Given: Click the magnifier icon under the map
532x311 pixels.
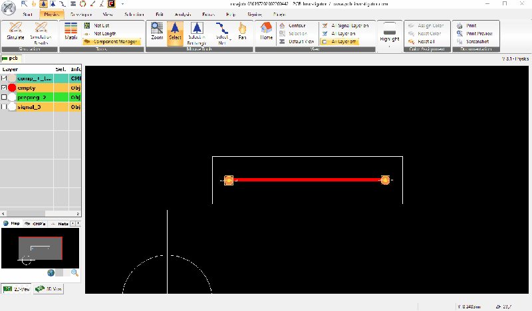Looking at the screenshot, I should tap(74, 272).
